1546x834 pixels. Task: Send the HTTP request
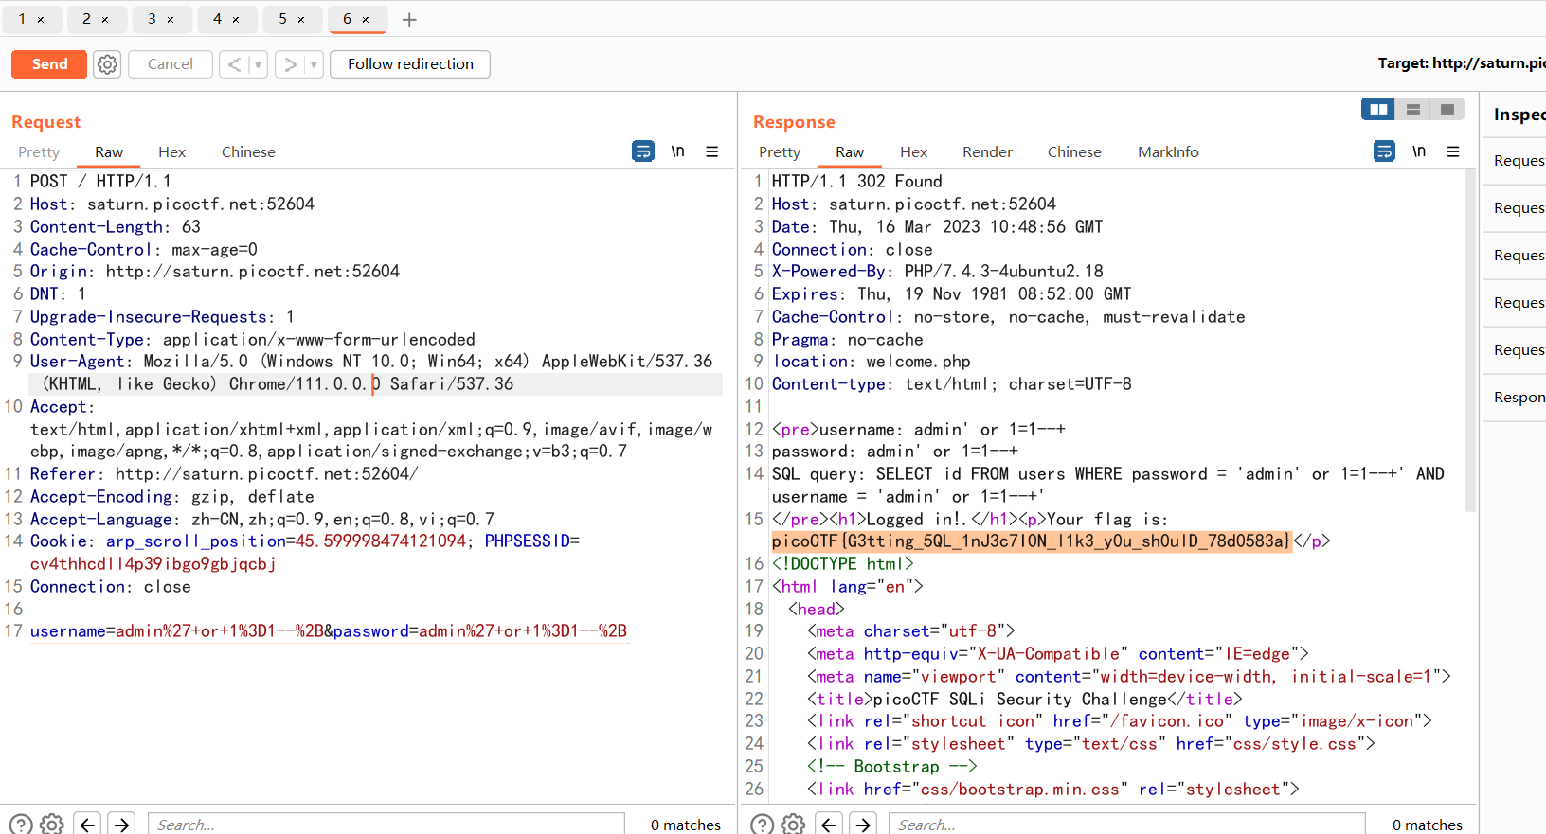(x=49, y=64)
